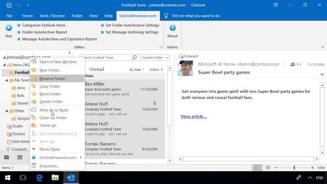327x184 pixels.
Task: Select Mark All as Read menu item
Action: click(57, 110)
